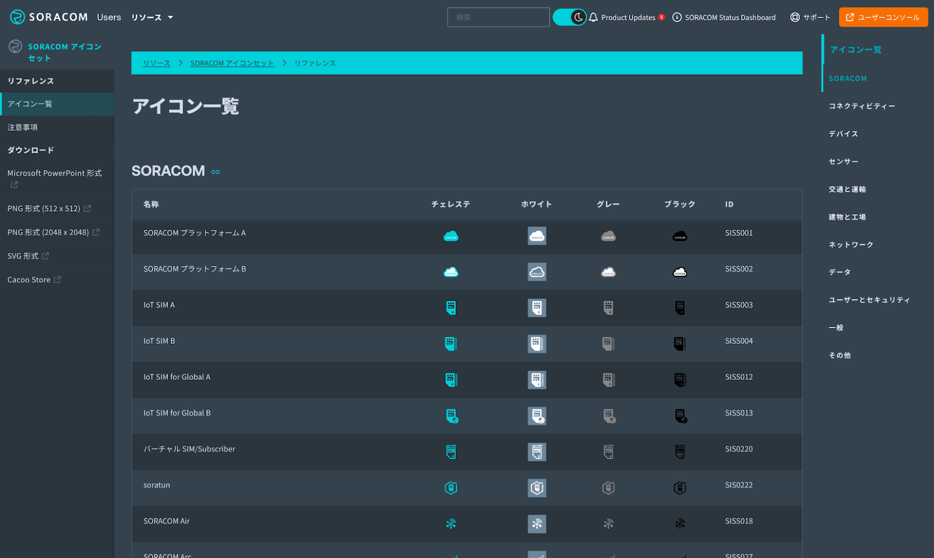Click SORACOM プラットフォーム A grey icon
Screen dimensions: 934x558
(x=608, y=236)
